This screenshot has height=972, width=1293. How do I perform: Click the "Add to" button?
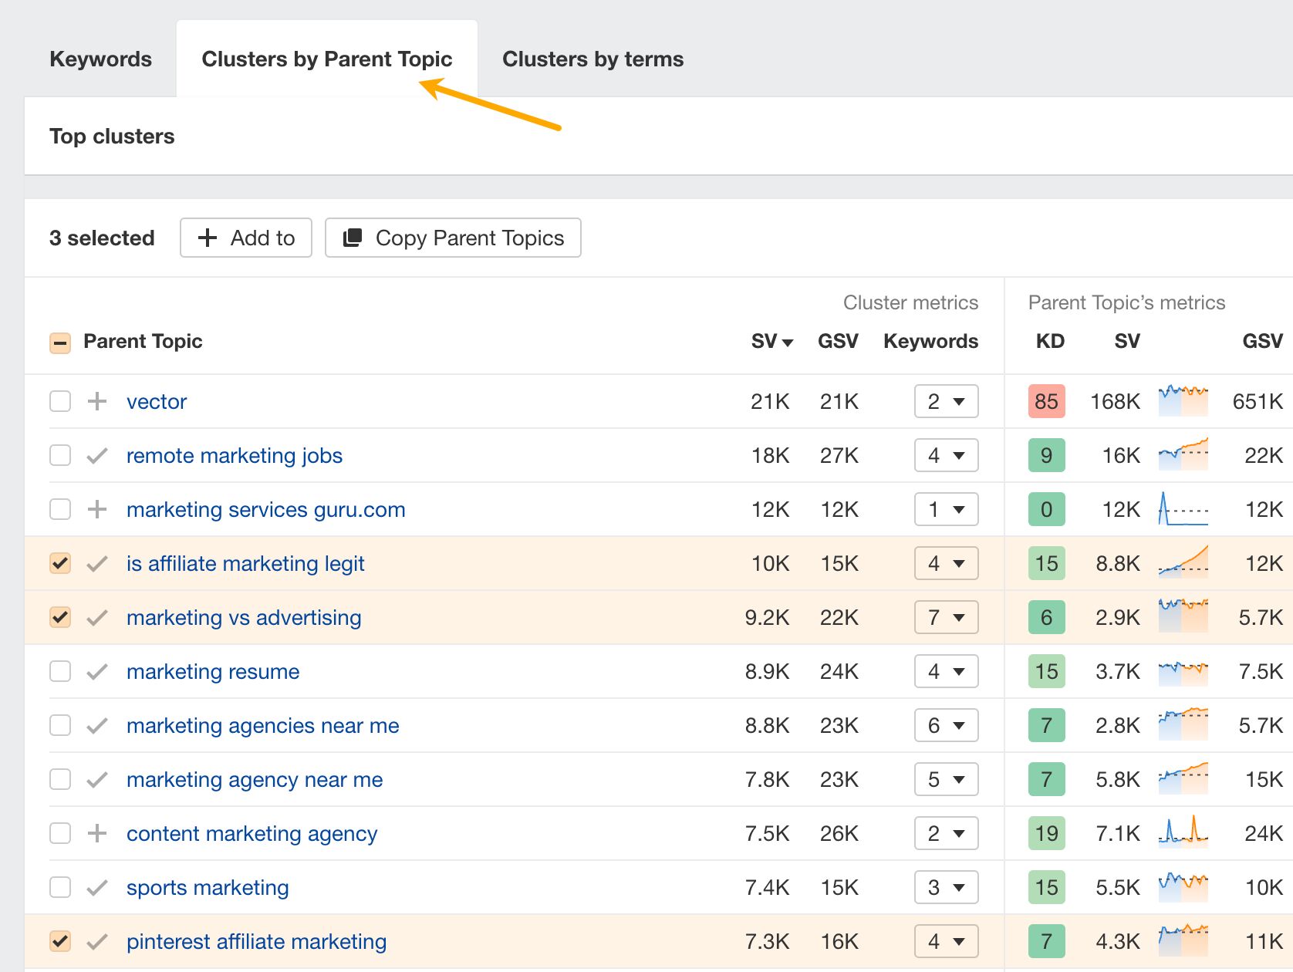click(245, 238)
